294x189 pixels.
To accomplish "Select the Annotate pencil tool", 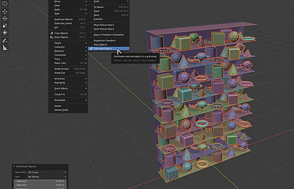I will click(5, 41).
